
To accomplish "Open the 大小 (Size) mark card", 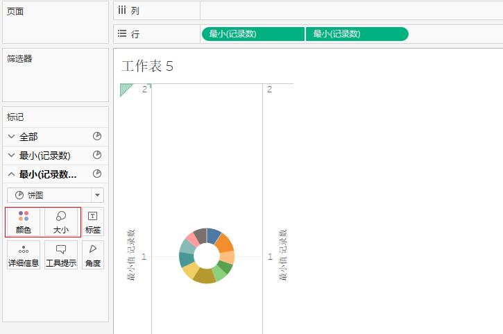I will pos(61,222).
